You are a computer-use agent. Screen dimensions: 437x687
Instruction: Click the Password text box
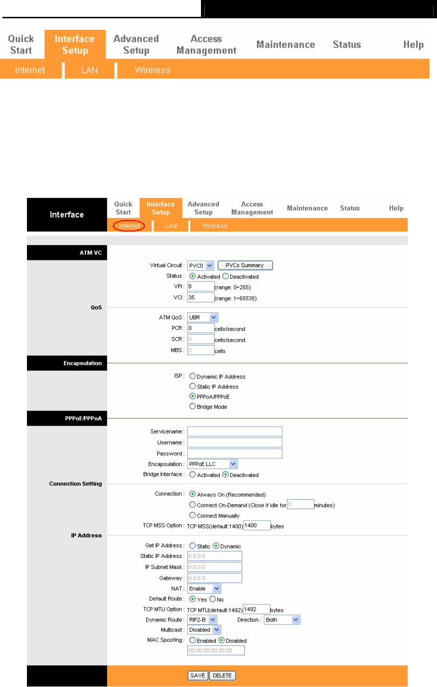click(235, 454)
